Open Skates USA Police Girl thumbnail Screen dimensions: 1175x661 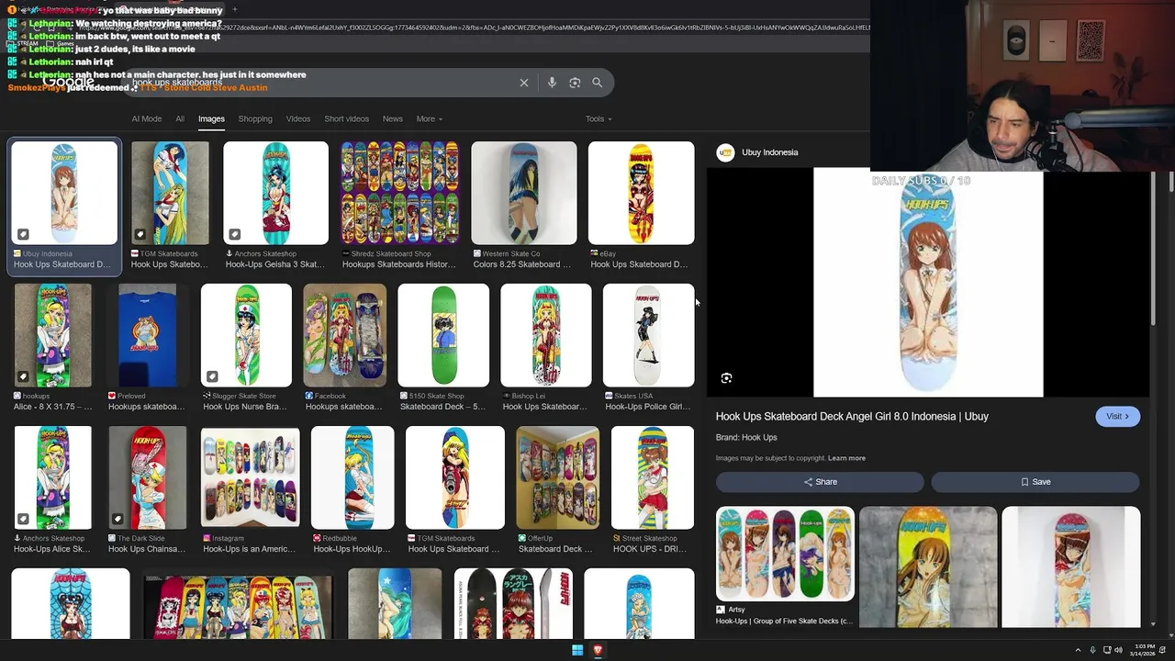[649, 335]
